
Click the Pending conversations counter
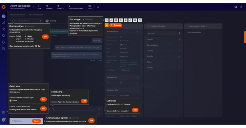[49, 7]
